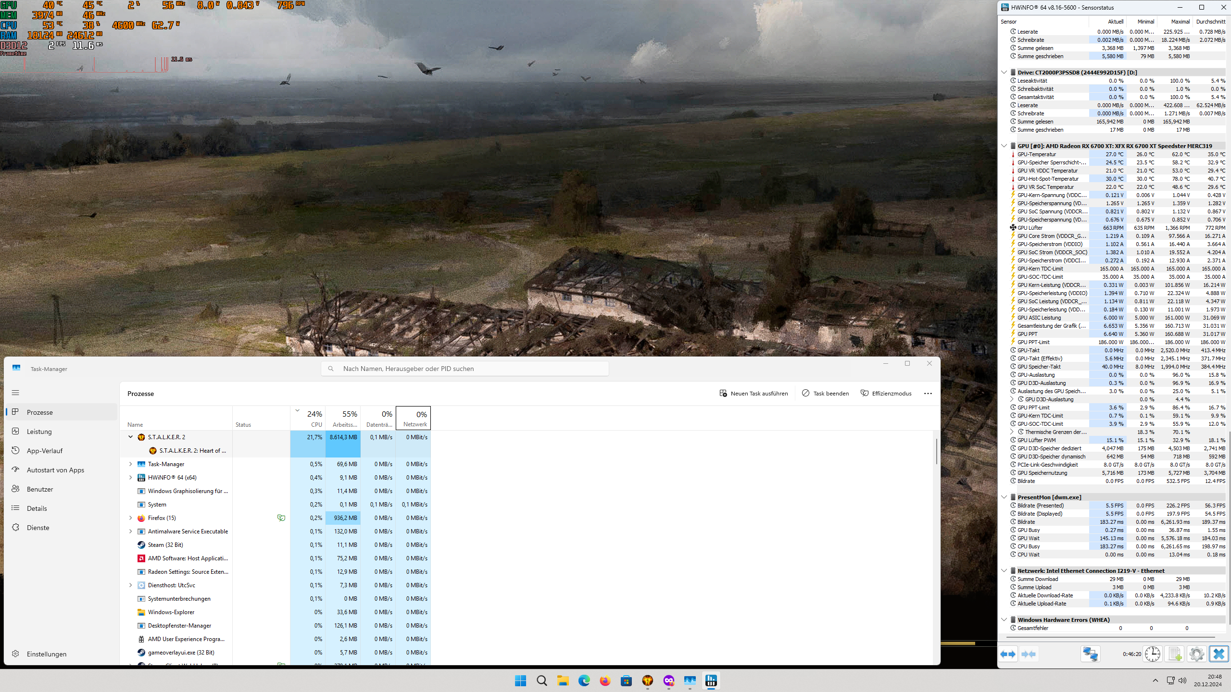1231x692 pixels.
Task: Open the Task-Manager hamburger menu
Action: coord(15,393)
